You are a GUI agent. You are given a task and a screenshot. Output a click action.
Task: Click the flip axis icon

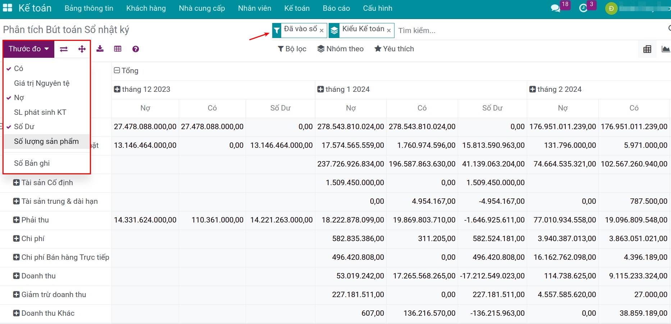coord(64,49)
